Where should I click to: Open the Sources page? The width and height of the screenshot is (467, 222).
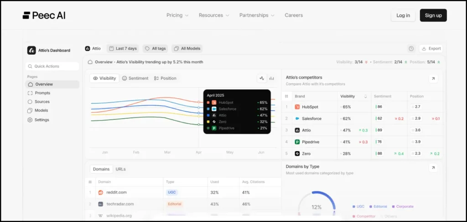[39, 101]
